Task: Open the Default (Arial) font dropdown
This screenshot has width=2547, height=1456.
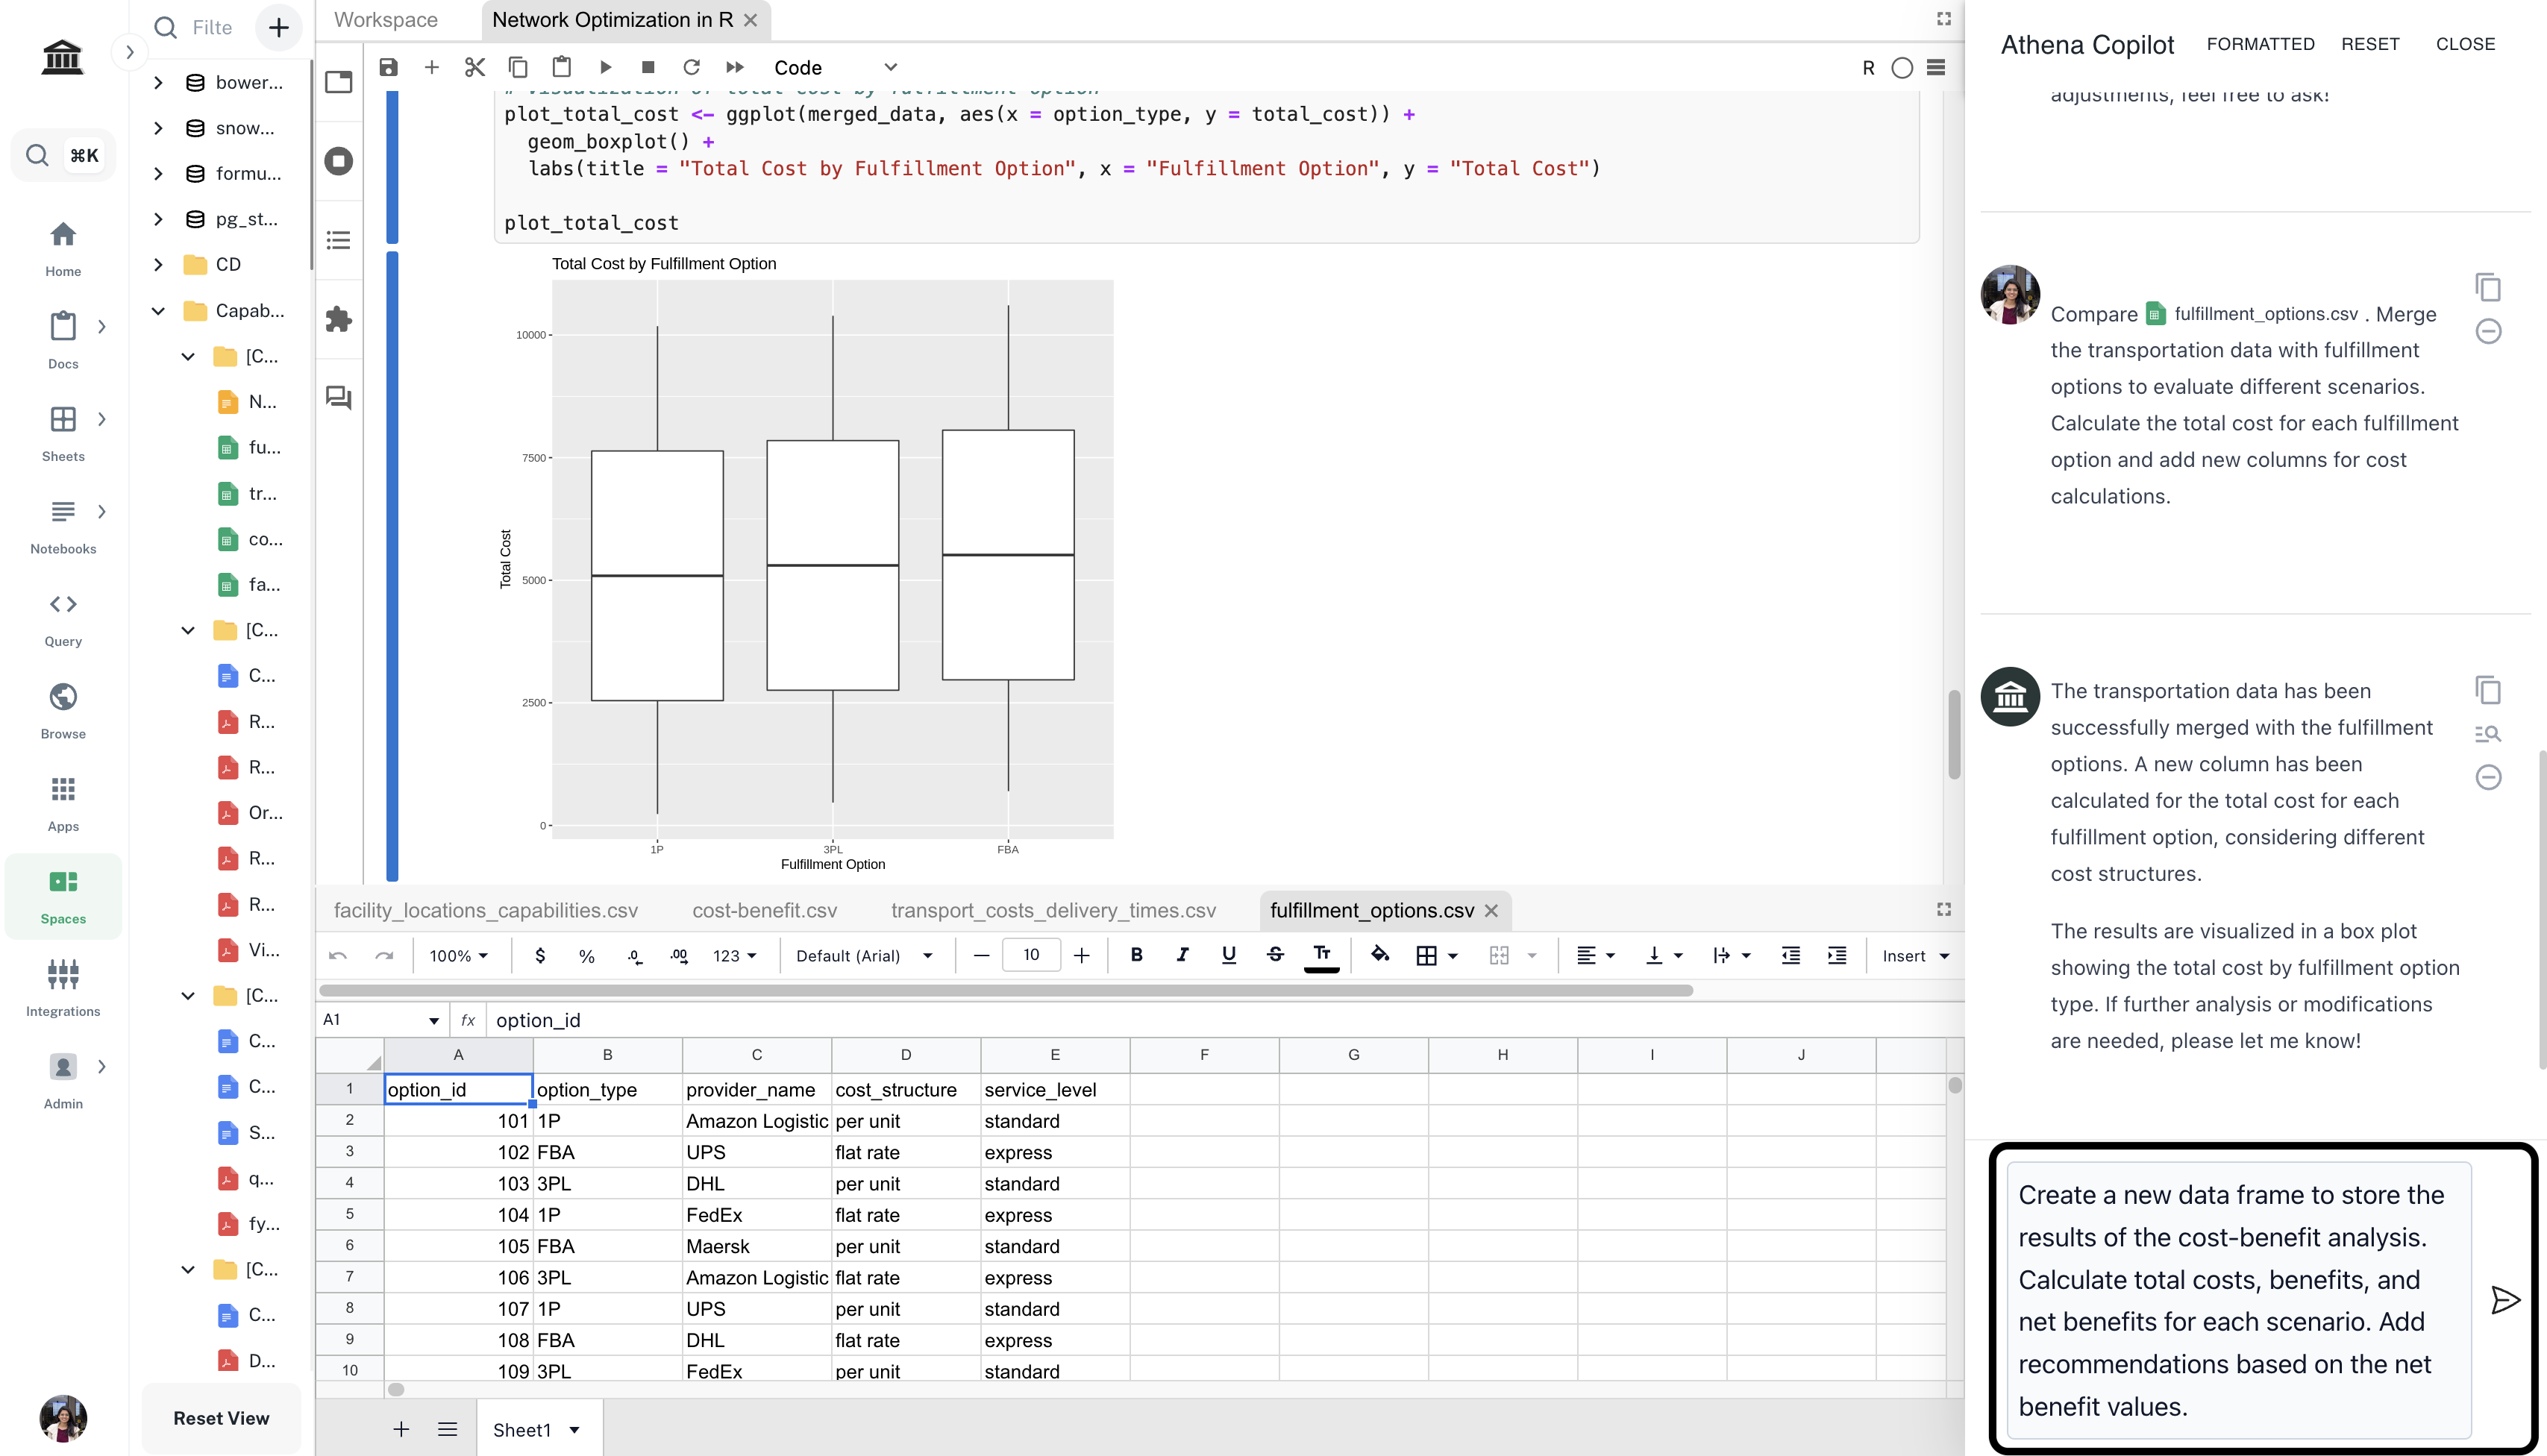Action: coord(864,956)
